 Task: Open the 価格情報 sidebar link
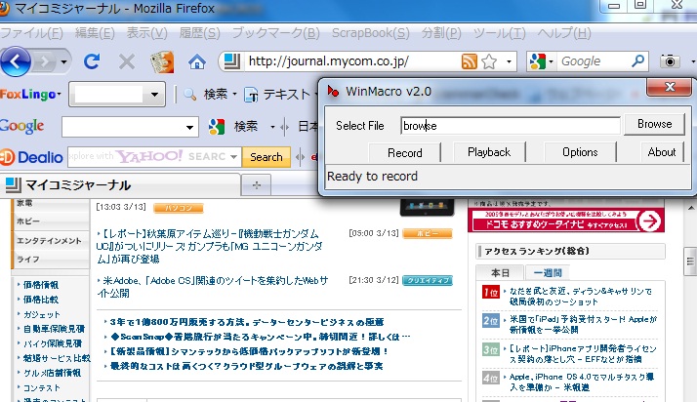40,285
